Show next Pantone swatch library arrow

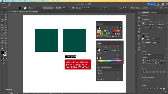pos(104,79)
